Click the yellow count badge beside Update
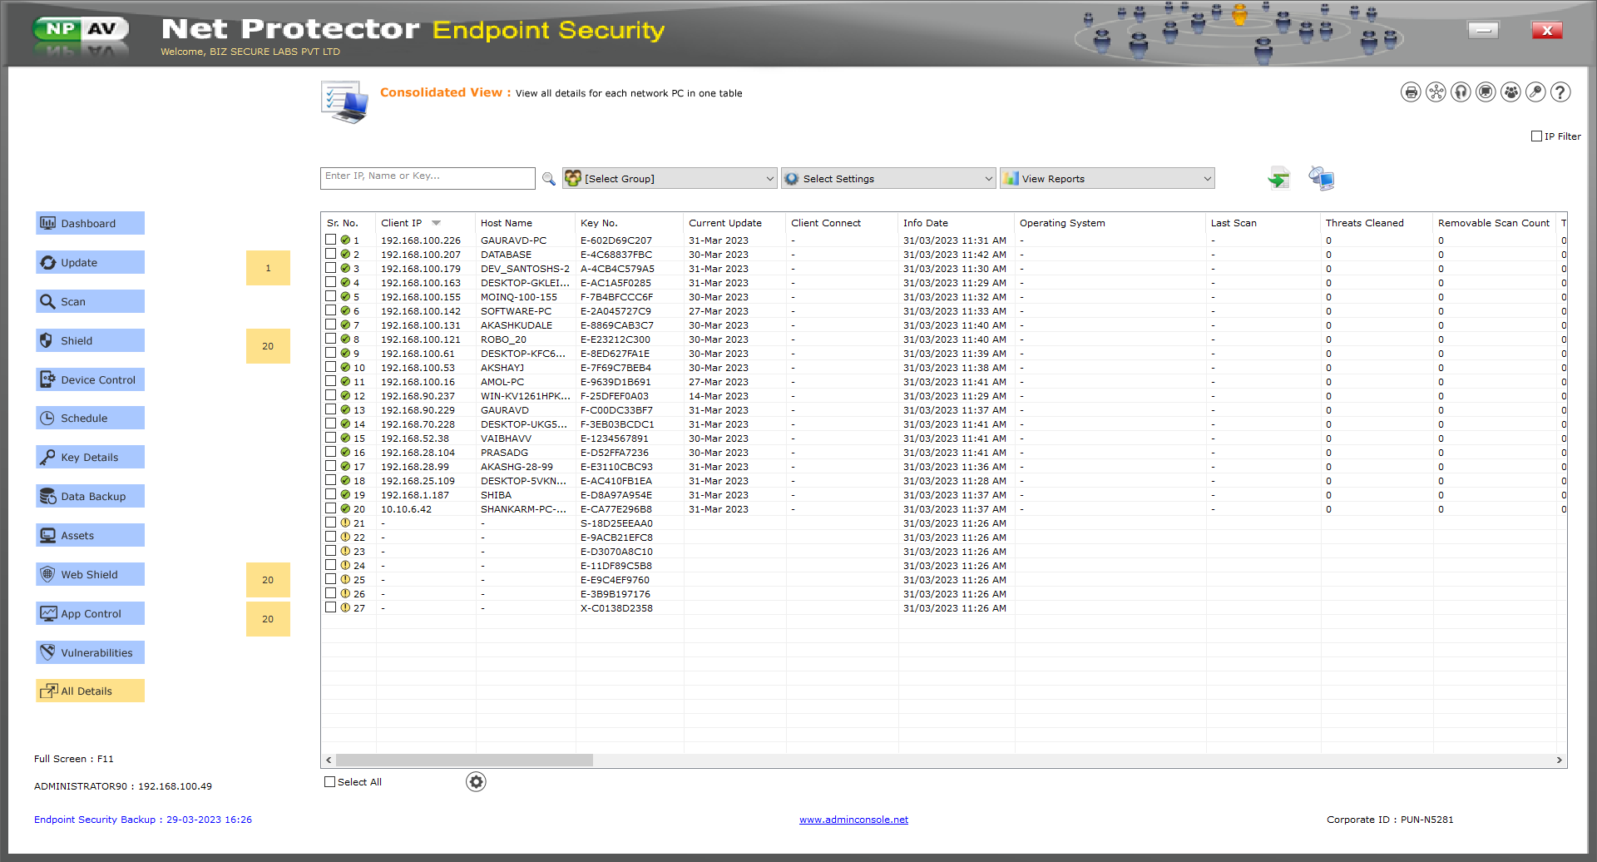This screenshot has height=862, width=1597. click(268, 268)
